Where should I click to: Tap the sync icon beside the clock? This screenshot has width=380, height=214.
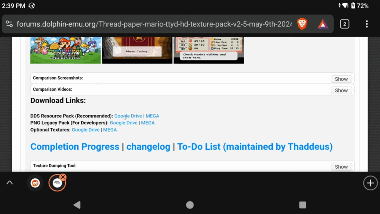click(x=32, y=6)
